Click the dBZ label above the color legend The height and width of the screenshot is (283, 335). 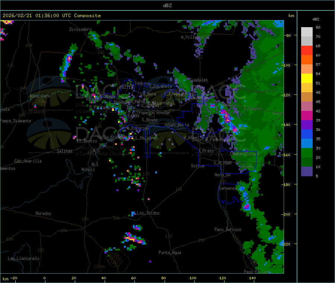(316, 19)
